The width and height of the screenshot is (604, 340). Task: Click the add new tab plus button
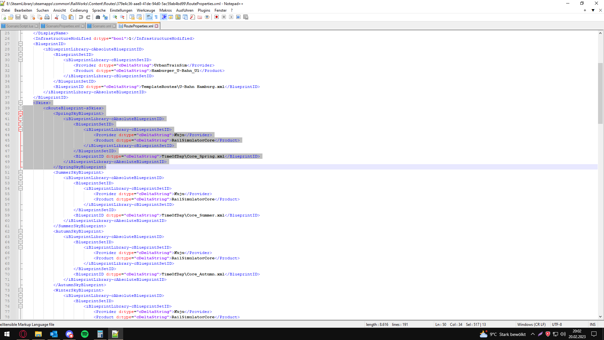[x=585, y=10]
